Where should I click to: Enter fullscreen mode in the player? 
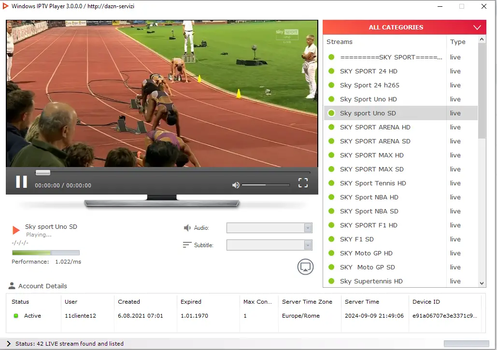(303, 182)
